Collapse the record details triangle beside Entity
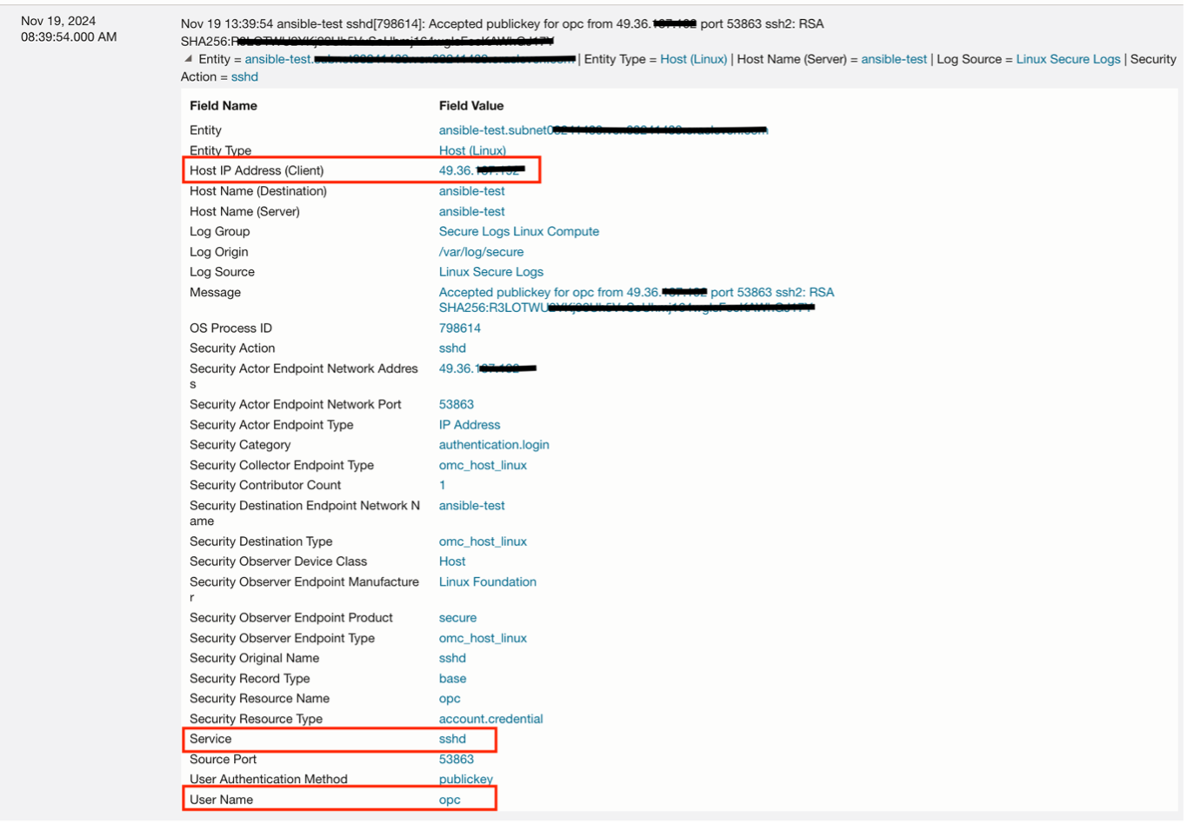This screenshot has width=1187, height=823. (188, 59)
